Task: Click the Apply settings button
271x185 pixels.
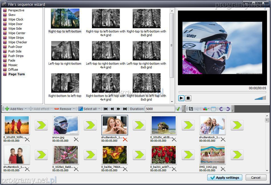Action: [225, 178]
